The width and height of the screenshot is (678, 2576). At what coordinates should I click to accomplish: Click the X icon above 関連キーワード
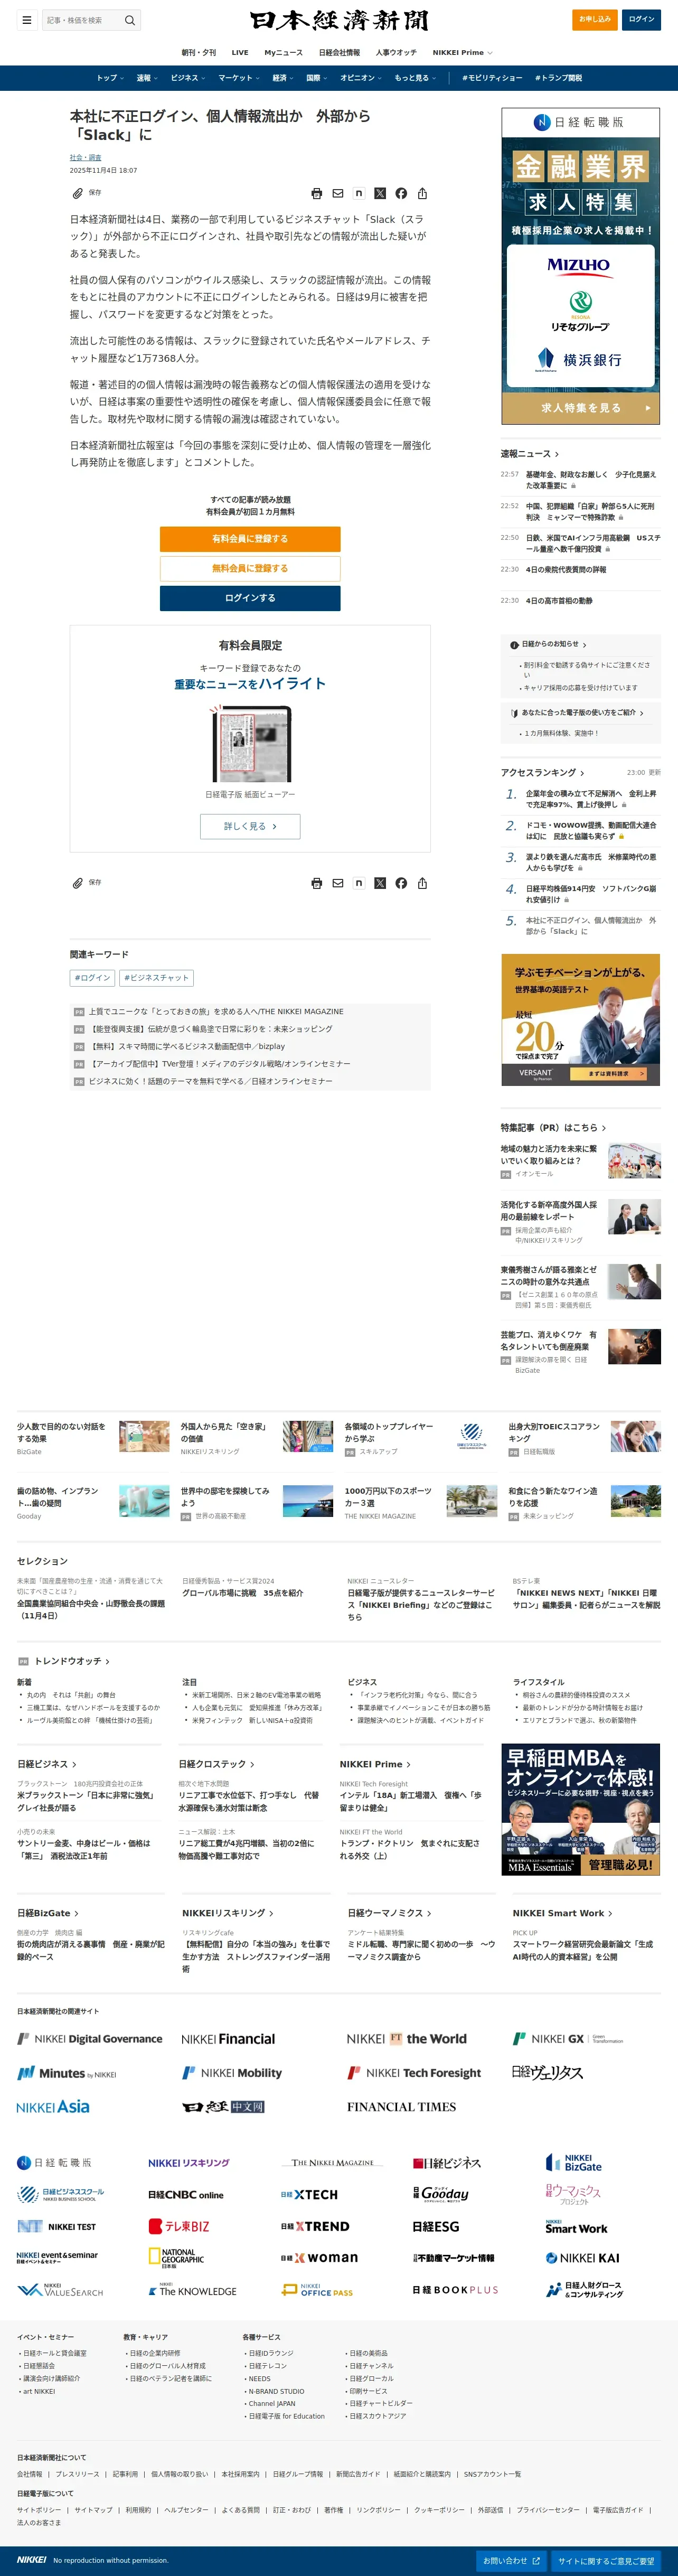(380, 883)
